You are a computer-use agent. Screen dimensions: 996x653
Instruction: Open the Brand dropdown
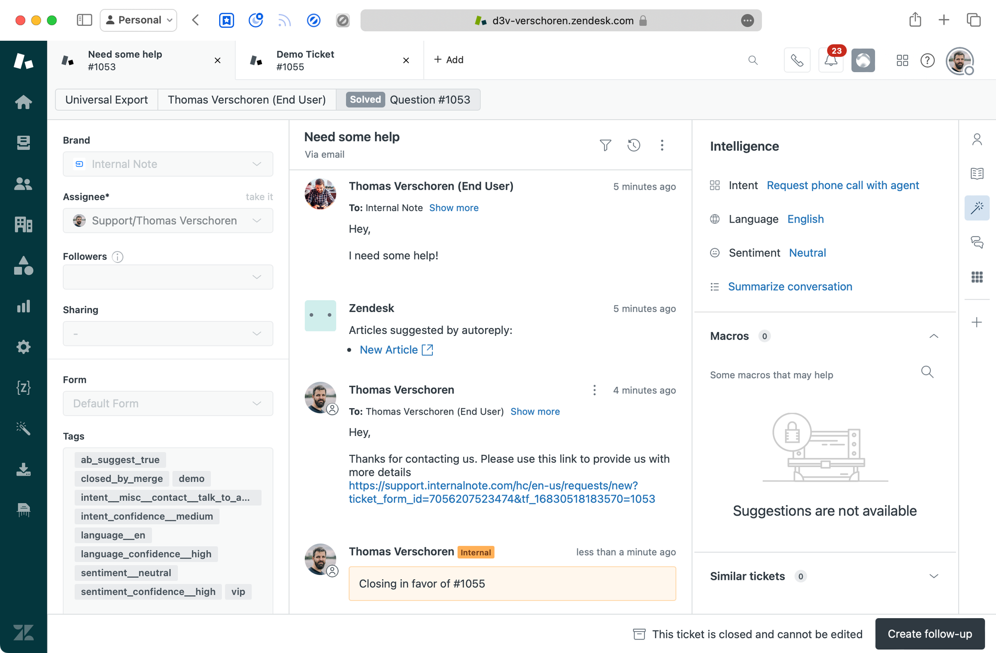click(168, 164)
